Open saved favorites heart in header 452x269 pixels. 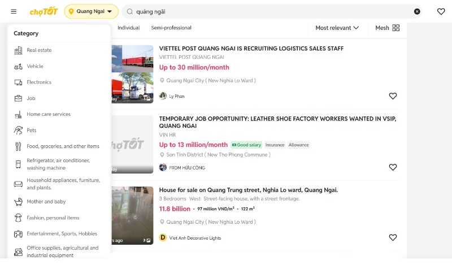[x=441, y=11]
